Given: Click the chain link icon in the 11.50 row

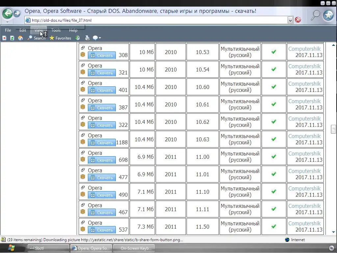Looking at the screenshot, I should point(83,222).
